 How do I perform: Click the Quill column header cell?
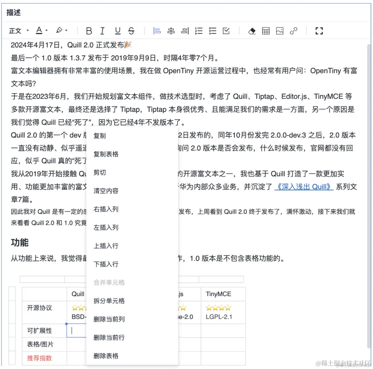[x=77, y=294]
